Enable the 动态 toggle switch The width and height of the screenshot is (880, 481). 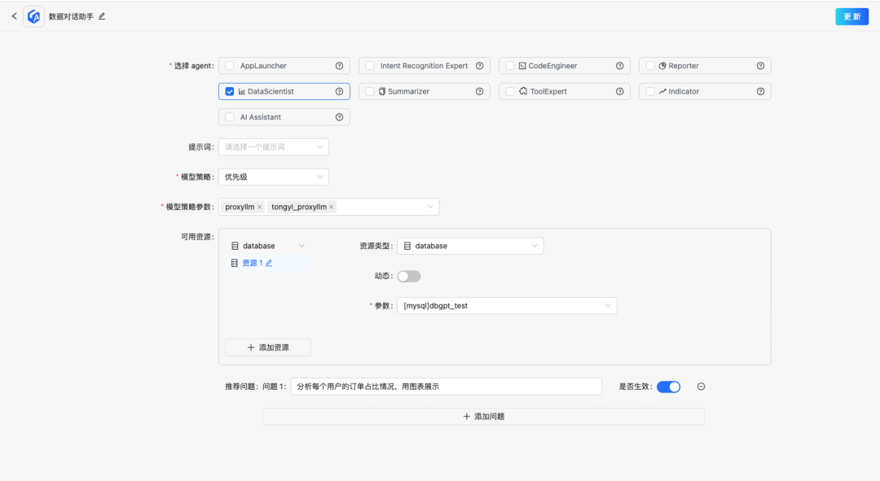pos(409,276)
